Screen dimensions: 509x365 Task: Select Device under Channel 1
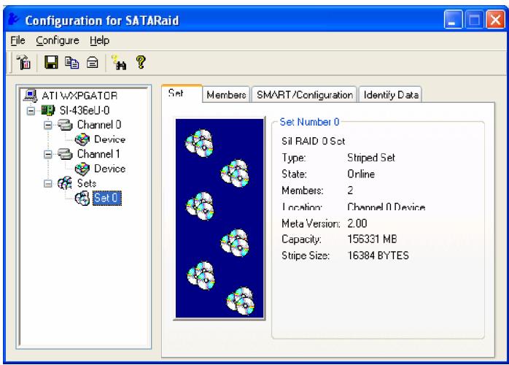coord(109,169)
